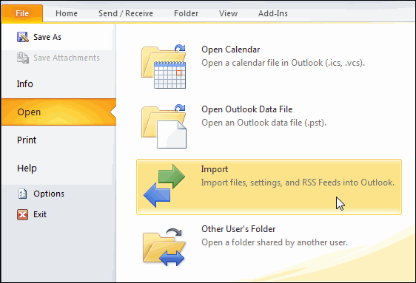The image size is (416, 283).
Task: Click the red Exit X icon
Action: coord(22,214)
